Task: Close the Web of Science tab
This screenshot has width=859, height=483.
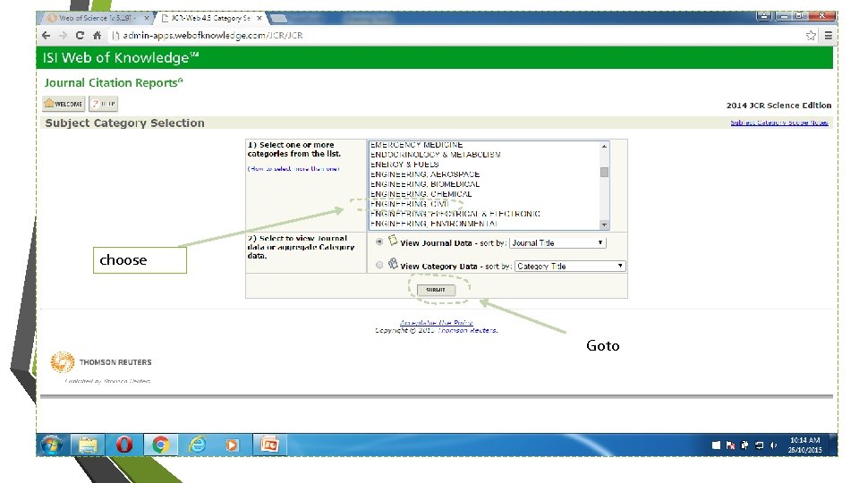Action: point(146,18)
